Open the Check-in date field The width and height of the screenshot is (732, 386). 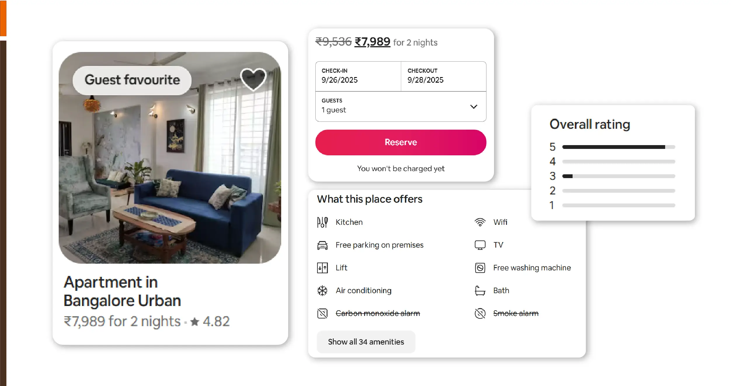[x=358, y=76]
